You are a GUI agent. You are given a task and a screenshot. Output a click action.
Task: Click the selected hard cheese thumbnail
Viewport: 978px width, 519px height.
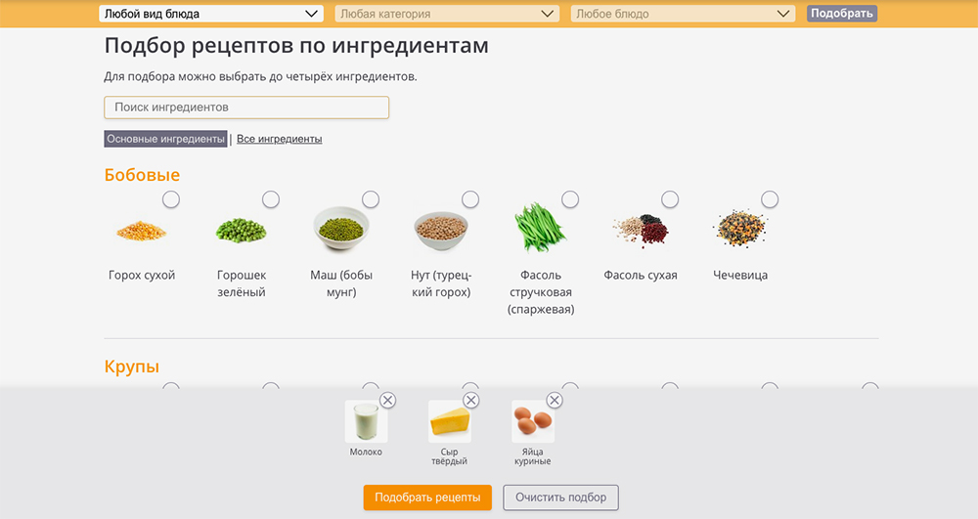(450, 422)
